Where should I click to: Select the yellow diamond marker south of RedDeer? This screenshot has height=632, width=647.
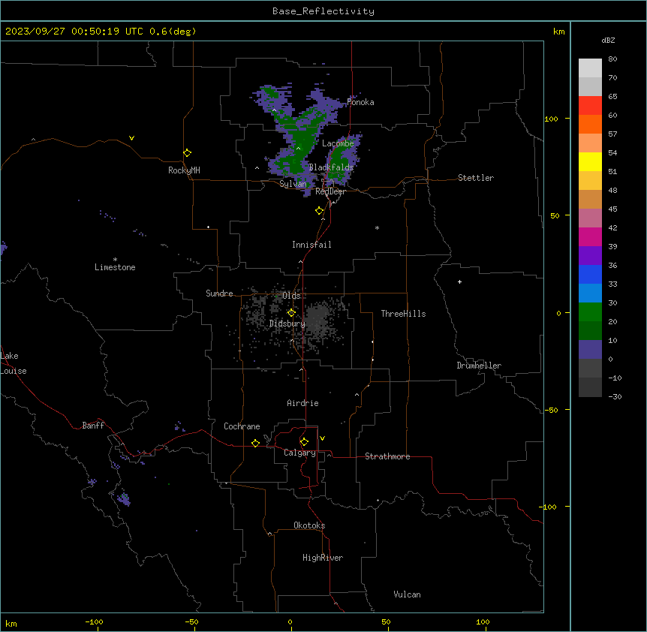click(320, 211)
